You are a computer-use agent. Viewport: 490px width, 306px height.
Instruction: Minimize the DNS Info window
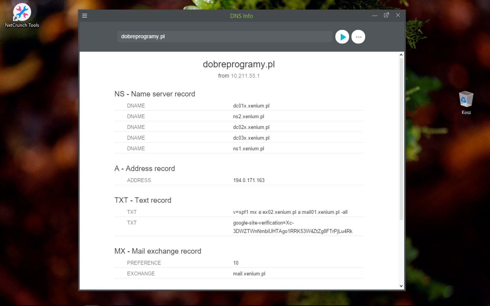375,16
